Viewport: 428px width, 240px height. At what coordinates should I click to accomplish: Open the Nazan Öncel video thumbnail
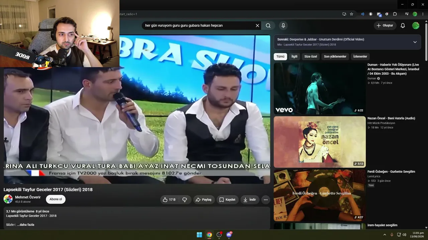click(x=320, y=142)
